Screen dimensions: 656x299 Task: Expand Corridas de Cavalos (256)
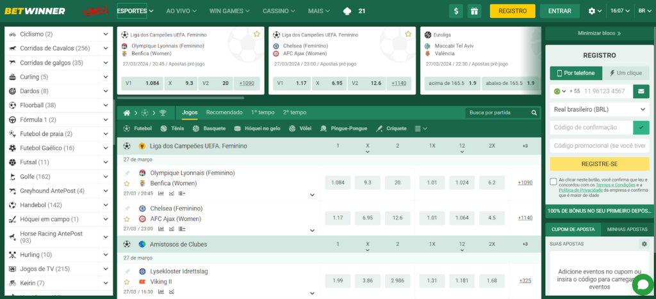(x=106, y=49)
